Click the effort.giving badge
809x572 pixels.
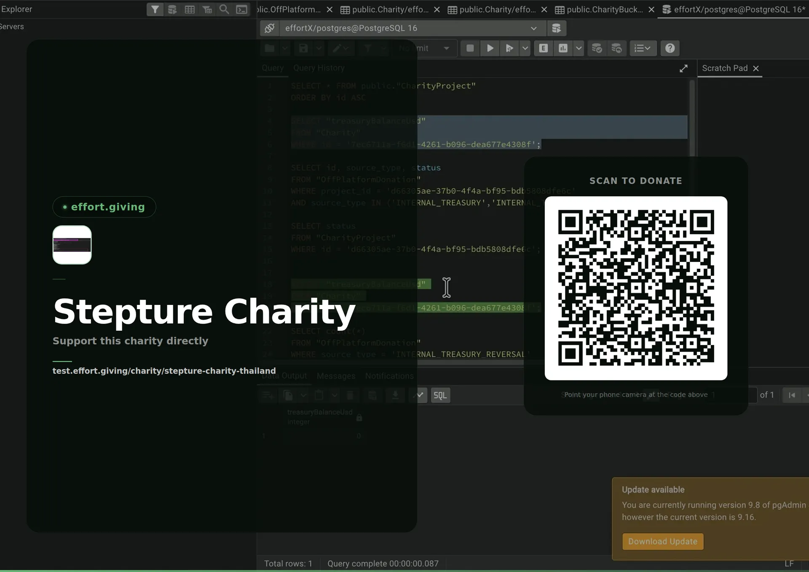[x=104, y=207]
